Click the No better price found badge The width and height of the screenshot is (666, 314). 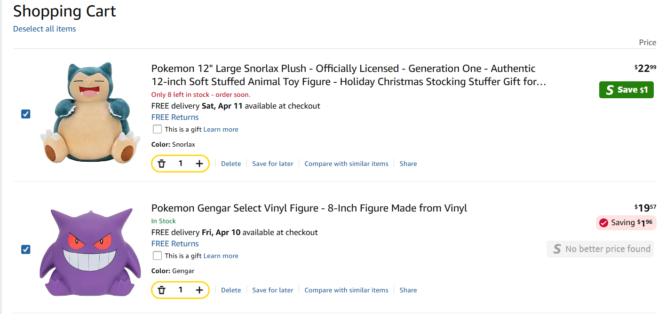pos(601,249)
